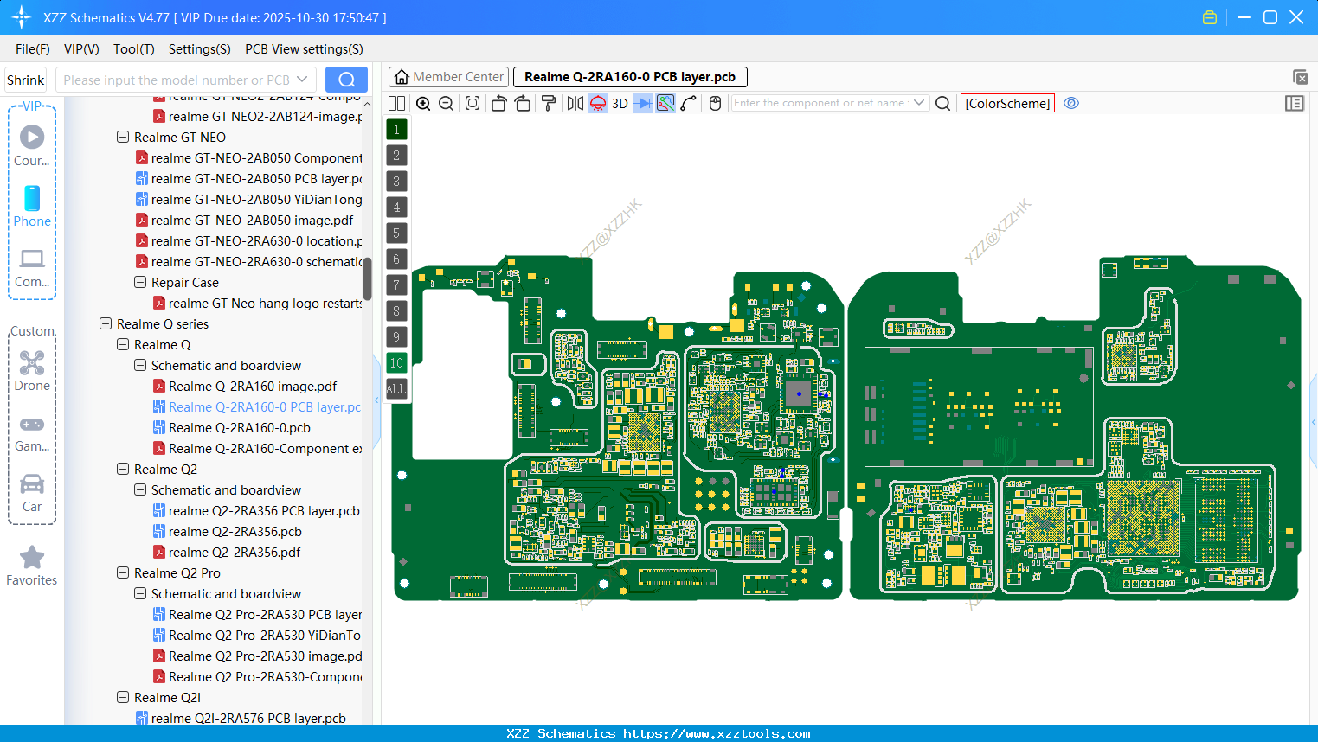Select the Zoom In tool

click(423, 103)
